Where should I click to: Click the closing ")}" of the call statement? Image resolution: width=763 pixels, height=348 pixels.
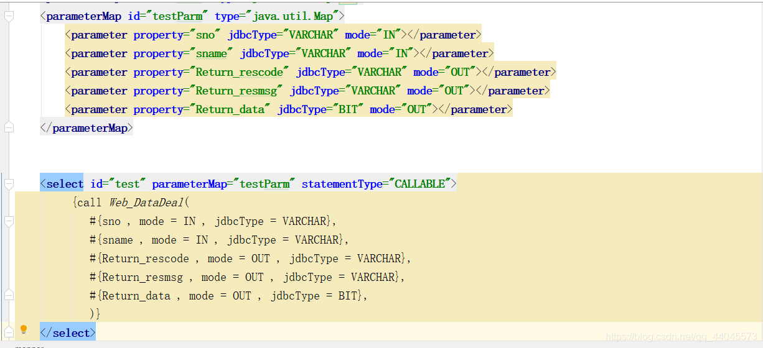95,314
